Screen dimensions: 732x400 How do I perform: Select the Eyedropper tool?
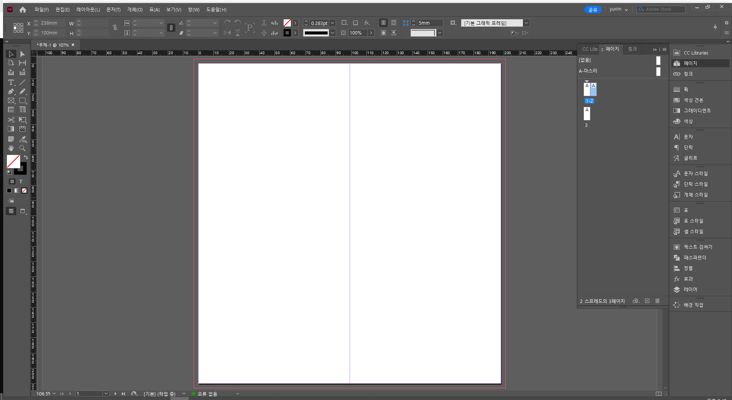pyautogui.click(x=22, y=139)
